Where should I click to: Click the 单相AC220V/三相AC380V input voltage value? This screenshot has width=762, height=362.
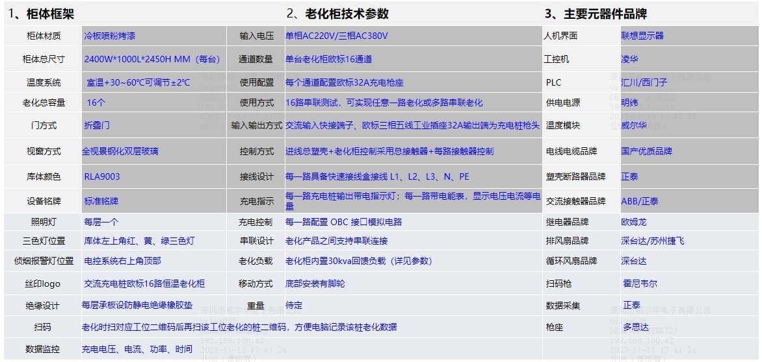[x=336, y=36]
